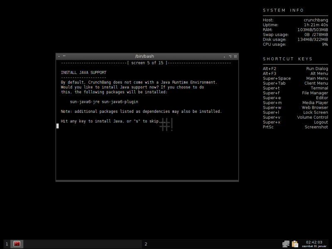332x249 pixels.
Task: Switch to workspace 1 in the taskbar
Action: click(x=7, y=244)
